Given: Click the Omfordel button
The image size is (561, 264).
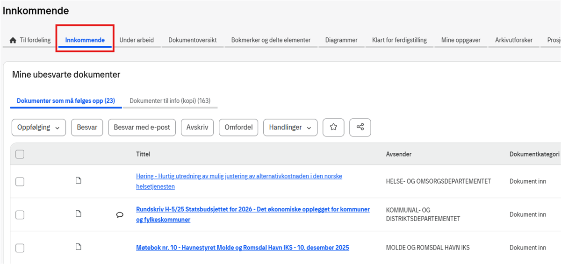Looking at the screenshot, I should coord(238,128).
